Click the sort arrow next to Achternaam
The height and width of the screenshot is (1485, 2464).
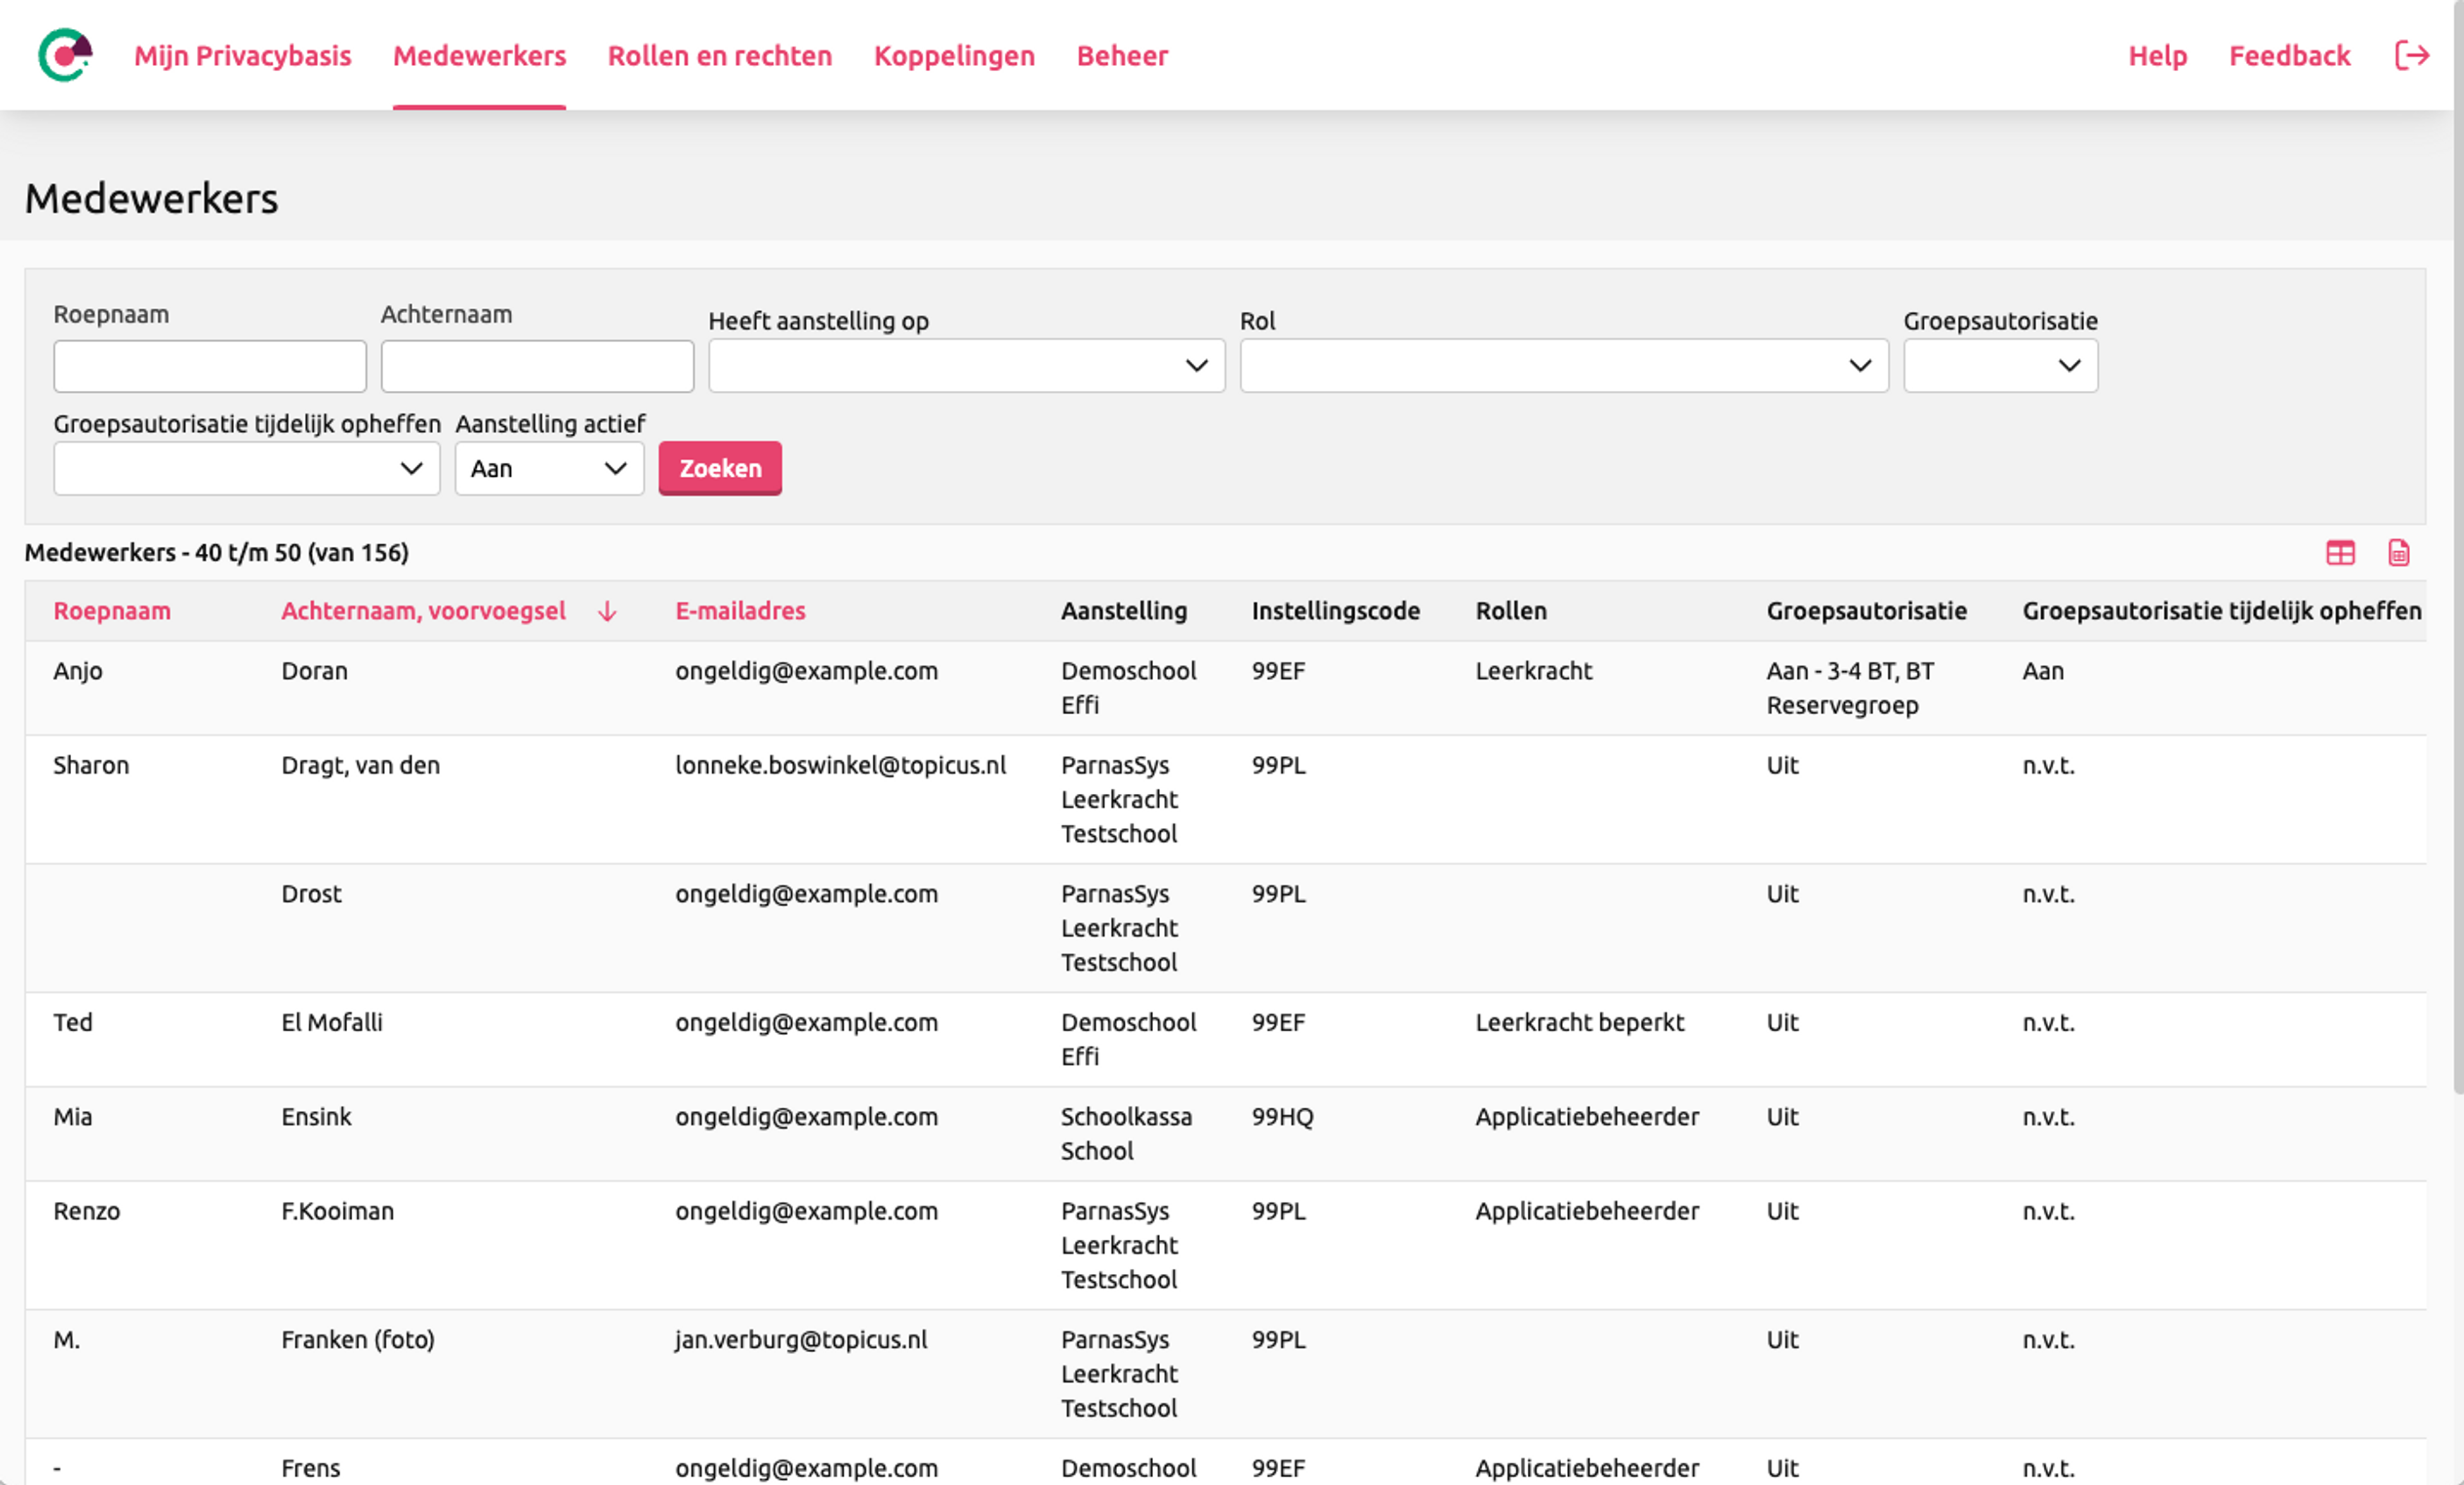click(607, 611)
